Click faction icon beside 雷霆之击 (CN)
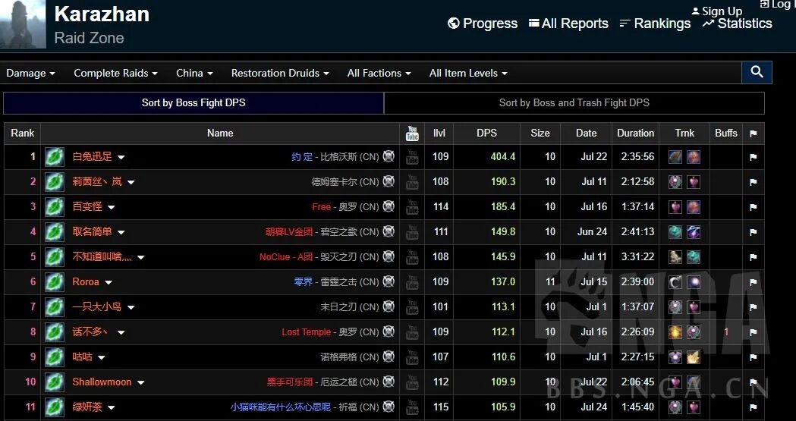The width and height of the screenshot is (796, 421). [x=389, y=281]
